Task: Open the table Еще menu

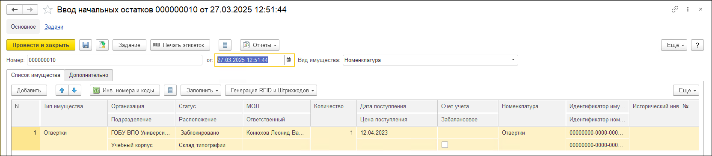Action: (x=686, y=90)
